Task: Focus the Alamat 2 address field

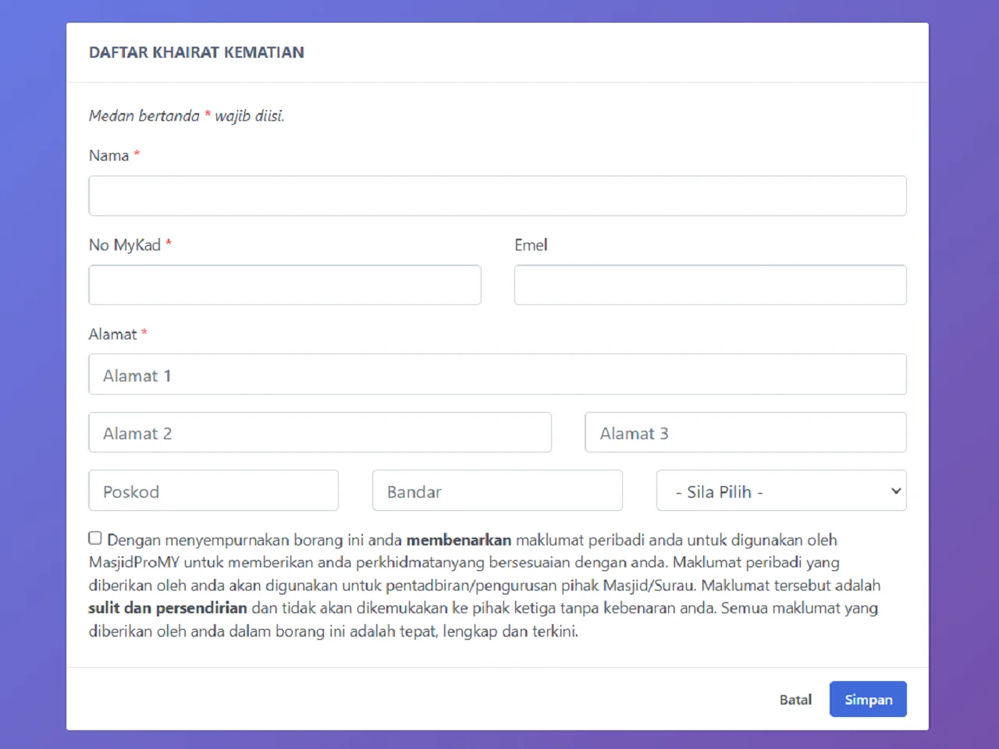Action: click(320, 433)
